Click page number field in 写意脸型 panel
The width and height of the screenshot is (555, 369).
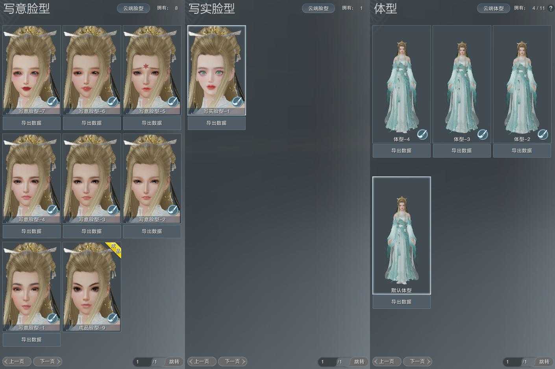tap(142, 362)
